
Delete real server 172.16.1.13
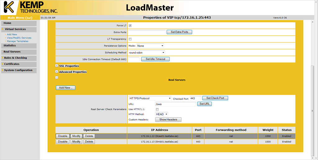point(89,142)
